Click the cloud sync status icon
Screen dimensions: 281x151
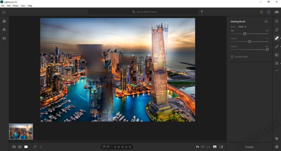click(277, 12)
